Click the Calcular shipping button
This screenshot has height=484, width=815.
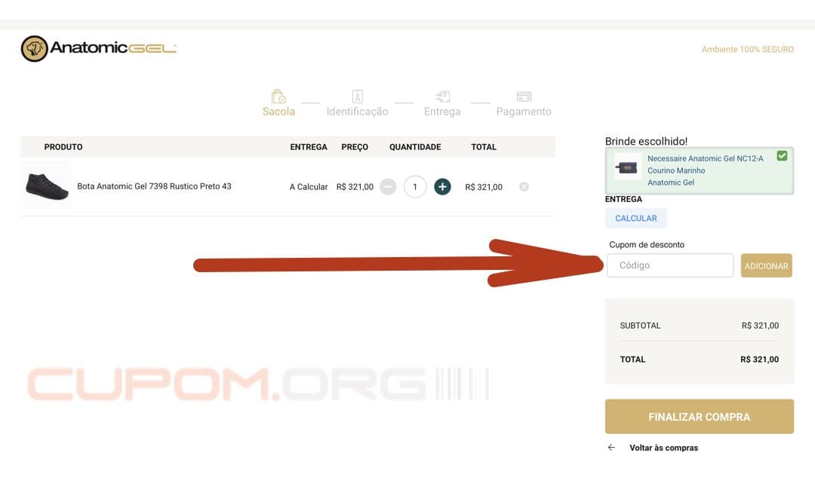(636, 219)
